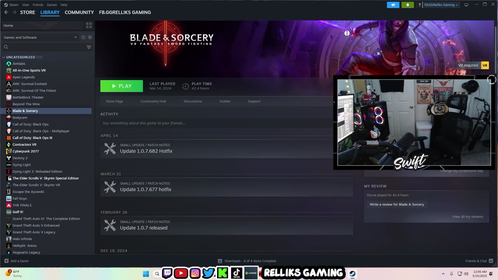
Task: Open Update 1.0.7.682 Hotfix patch notes
Action: (216, 149)
